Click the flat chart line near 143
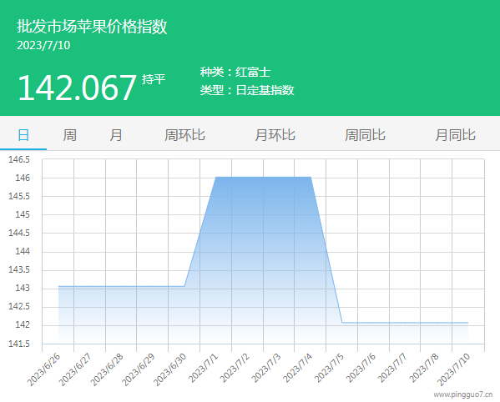The image size is (500, 402). click(121, 286)
